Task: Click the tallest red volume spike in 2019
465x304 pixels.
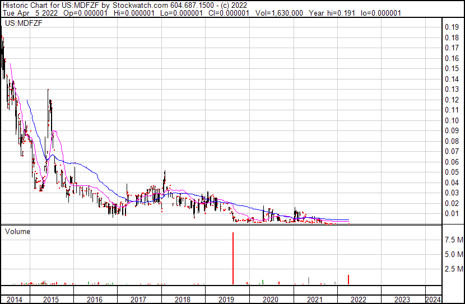Action: (x=232, y=258)
